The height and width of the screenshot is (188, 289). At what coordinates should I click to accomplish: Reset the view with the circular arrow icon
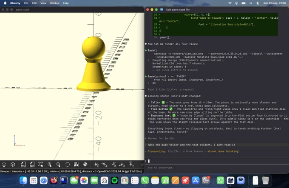pyautogui.click(x=67, y=164)
